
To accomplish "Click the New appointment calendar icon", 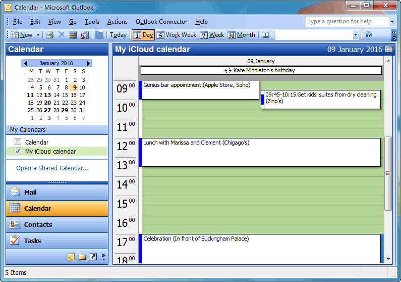I will tap(15, 34).
